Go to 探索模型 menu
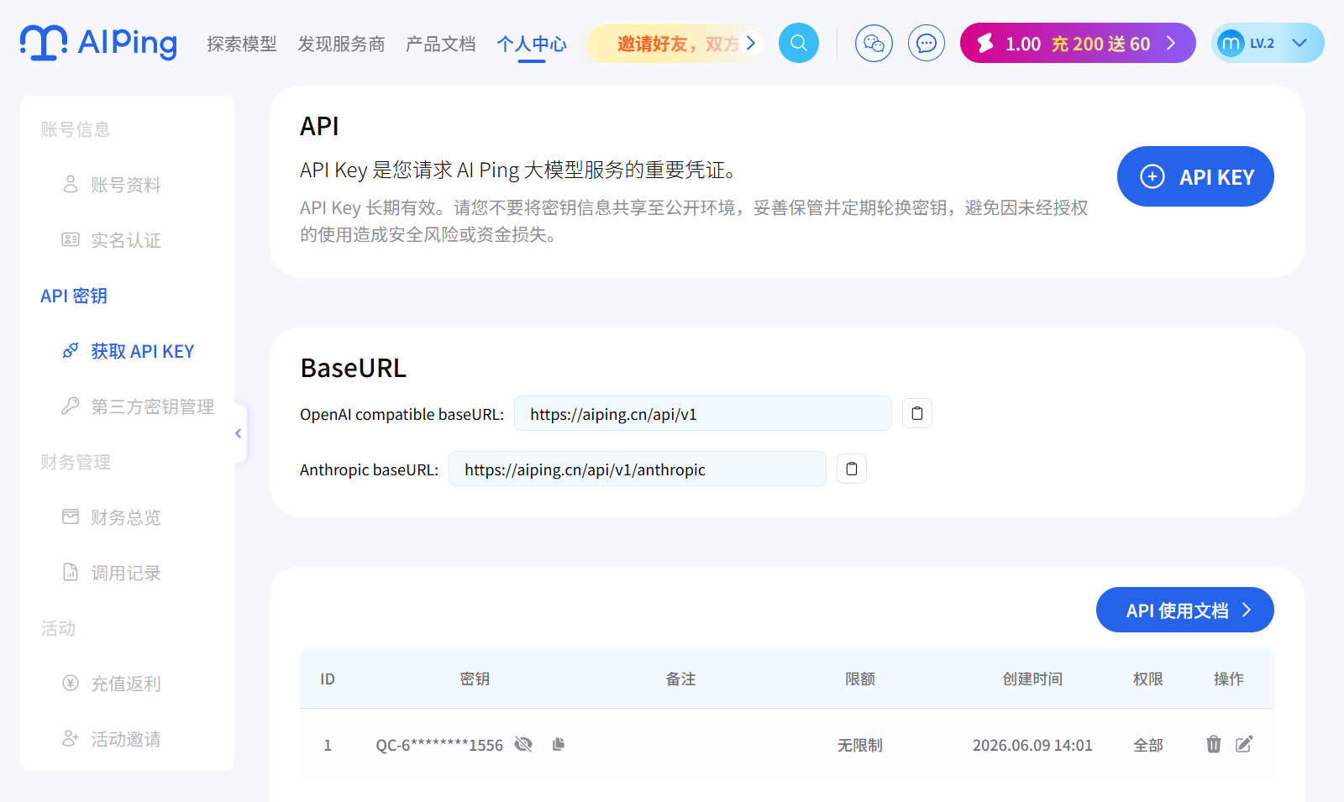This screenshot has width=1344, height=802. (x=242, y=44)
